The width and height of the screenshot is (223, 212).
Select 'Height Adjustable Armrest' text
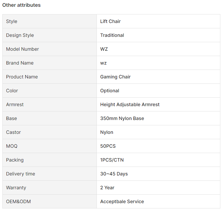(130, 104)
